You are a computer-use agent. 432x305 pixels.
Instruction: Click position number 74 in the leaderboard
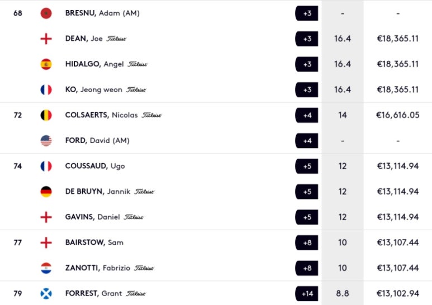(18, 166)
